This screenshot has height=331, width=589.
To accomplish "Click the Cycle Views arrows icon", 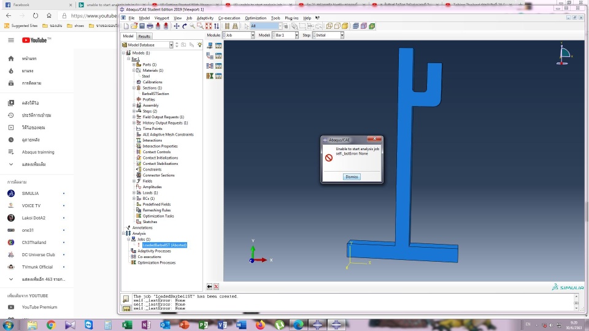I will click(x=217, y=26).
